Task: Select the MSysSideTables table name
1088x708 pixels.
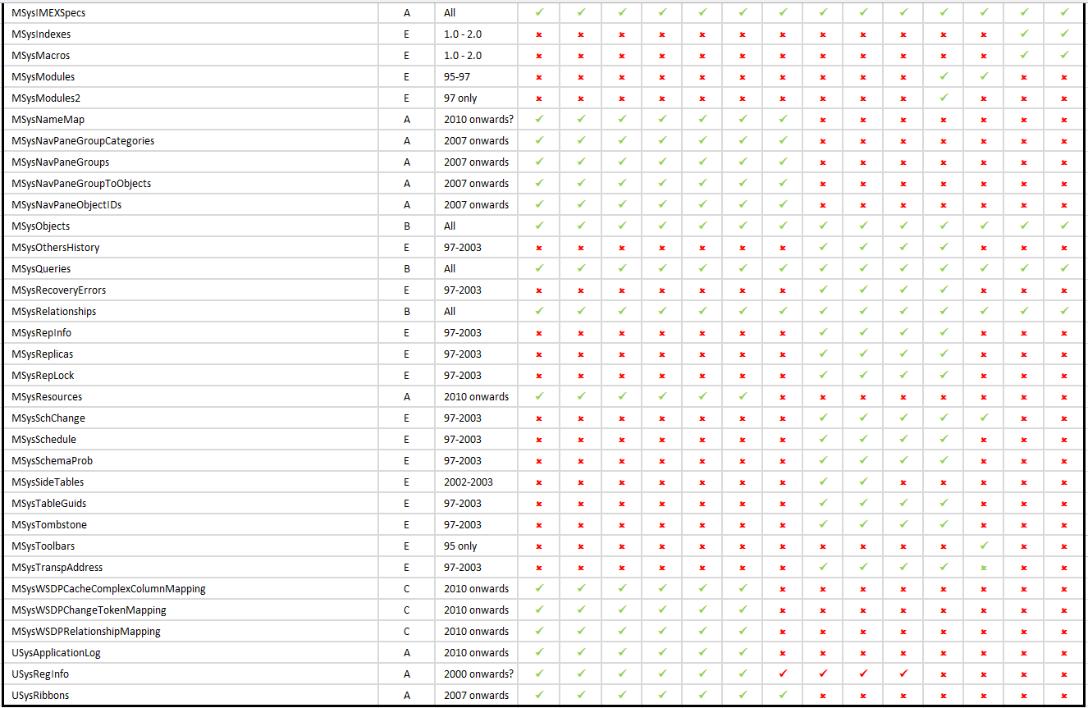Action: point(48,482)
